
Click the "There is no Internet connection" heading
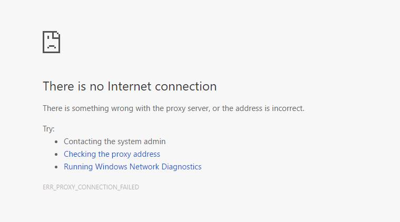coord(130,86)
